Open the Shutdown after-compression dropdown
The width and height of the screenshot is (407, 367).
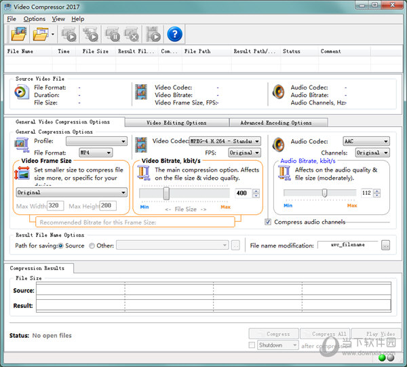point(278,345)
